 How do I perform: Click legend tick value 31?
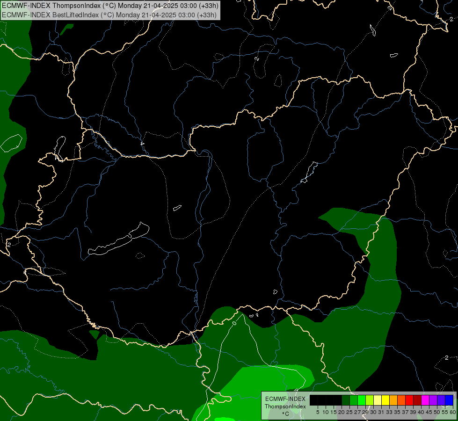click(x=381, y=412)
